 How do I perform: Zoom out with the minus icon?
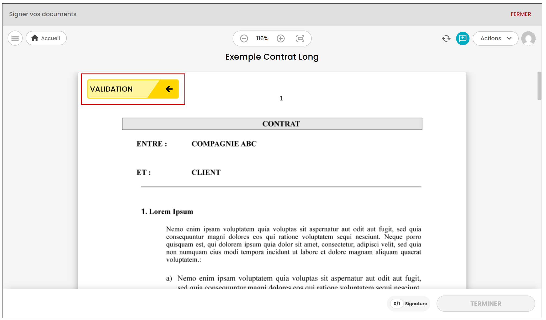(x=244, y=39)
